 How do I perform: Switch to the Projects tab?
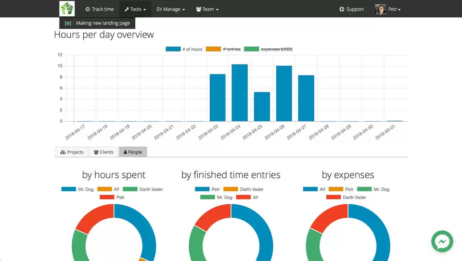72,152
